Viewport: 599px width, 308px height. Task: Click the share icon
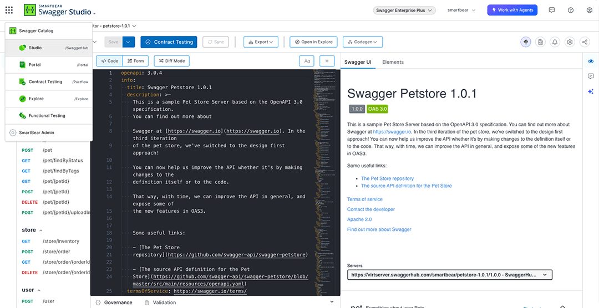click(585, 42)
